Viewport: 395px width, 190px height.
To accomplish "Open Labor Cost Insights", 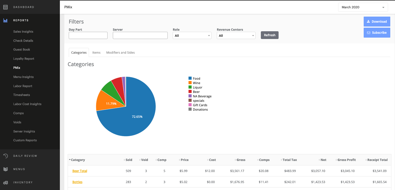I will pyautogui.click(x=27, y=104).
